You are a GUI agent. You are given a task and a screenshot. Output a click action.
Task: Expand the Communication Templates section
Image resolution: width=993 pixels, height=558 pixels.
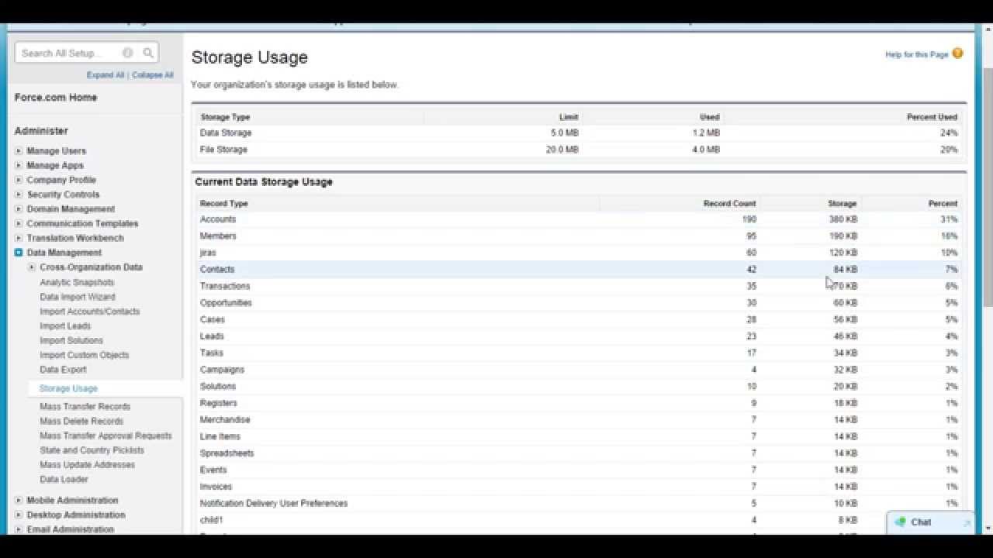19,224
